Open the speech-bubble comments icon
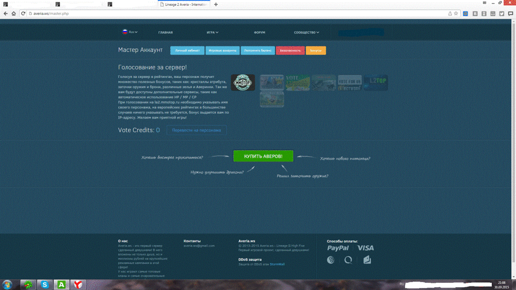 pyautogui.click(x=510, y=13)
